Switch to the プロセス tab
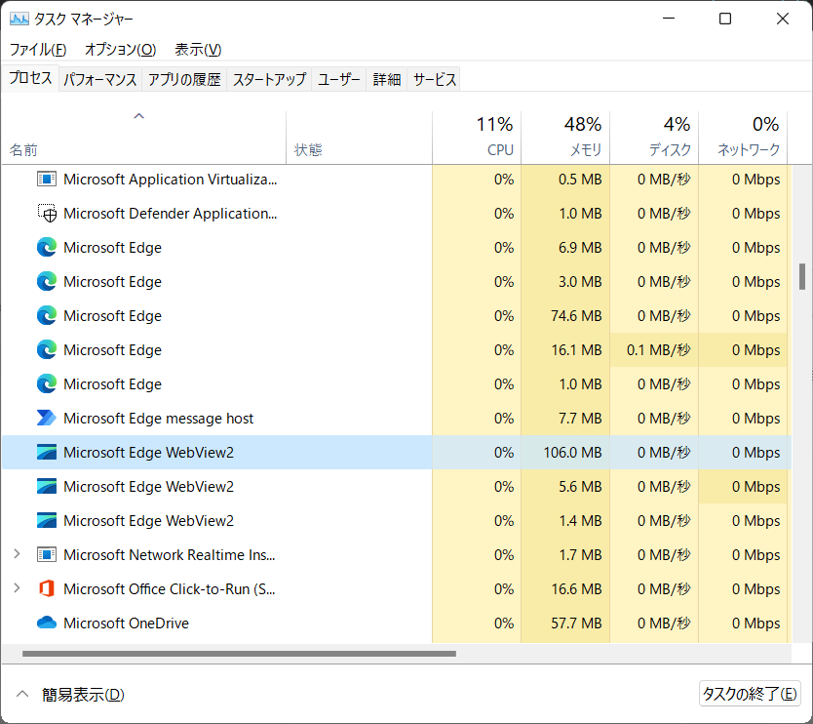Screen dimensions: 813x724 tap(30, 78)
